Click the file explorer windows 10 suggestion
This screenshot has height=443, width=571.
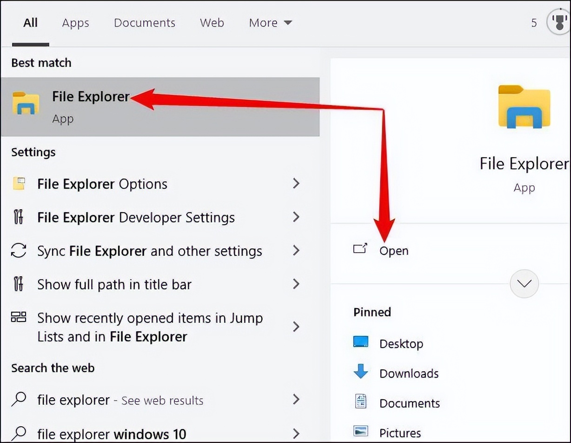coord(110,433)
